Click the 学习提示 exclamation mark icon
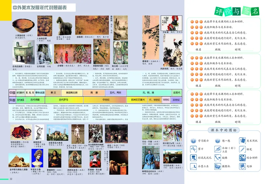Viewport: 270px width, 184px height. pos(193,141)
